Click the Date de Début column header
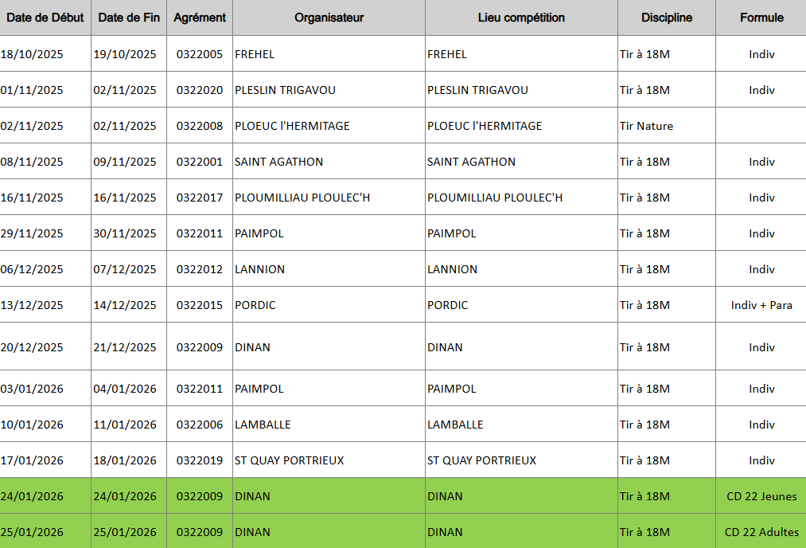806x548 pixels. pos(45,18)
